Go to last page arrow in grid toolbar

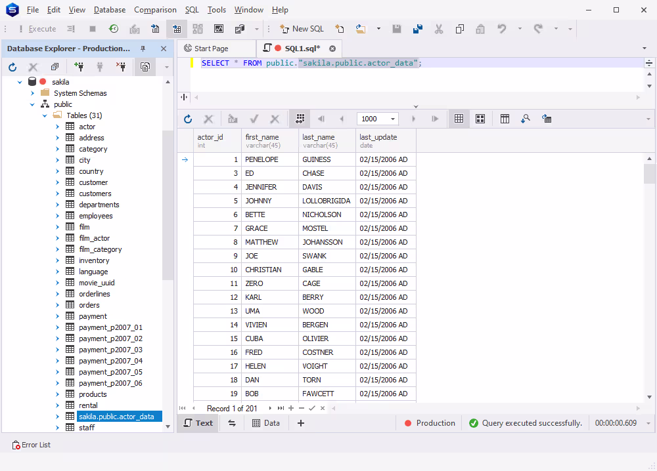tap(434, 119)
